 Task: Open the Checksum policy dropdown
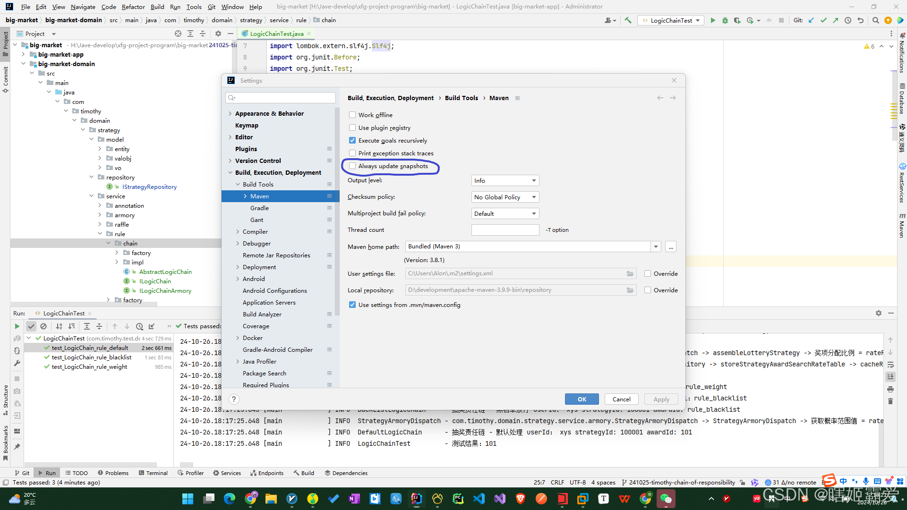click(x=505, y=197)
